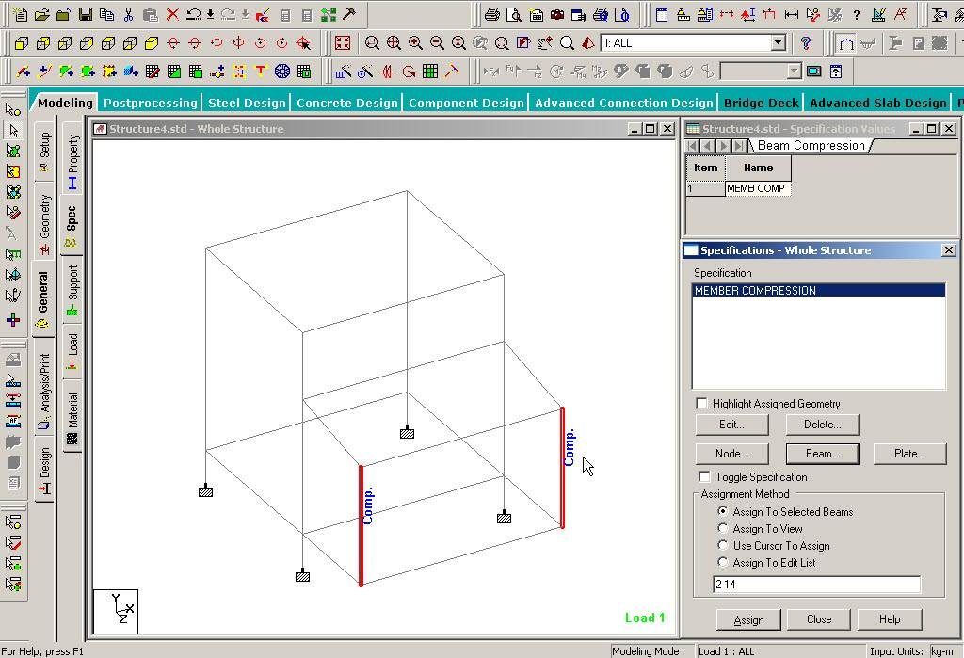Image resolution: width=964 pixels, height=658 pixels.
Task: Click the Whole Structure display icon
Action: pos(343,43)
